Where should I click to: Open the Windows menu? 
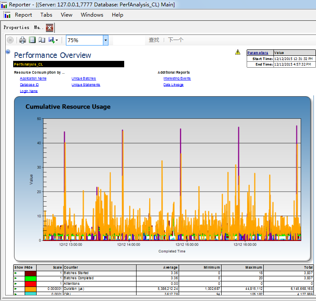pyautogui.click(x=92, y=15)
